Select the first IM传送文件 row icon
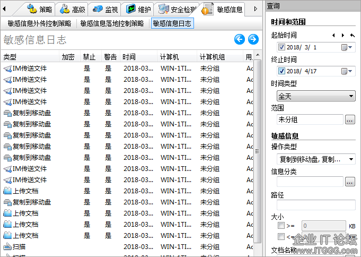 point(7,68)
